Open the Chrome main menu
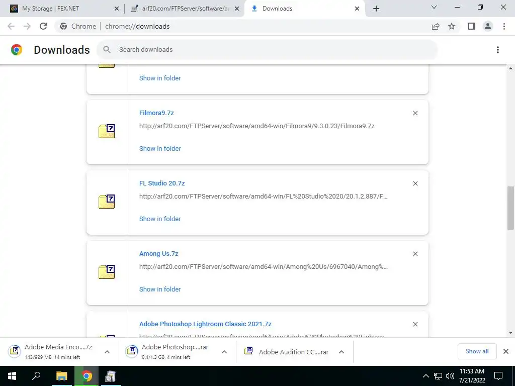Viewport: 515px width, 386px height. click(x=504, y=26)
